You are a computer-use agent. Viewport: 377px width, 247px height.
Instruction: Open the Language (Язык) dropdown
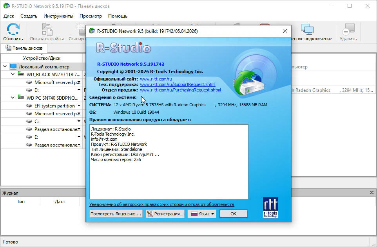pos(202,214)
